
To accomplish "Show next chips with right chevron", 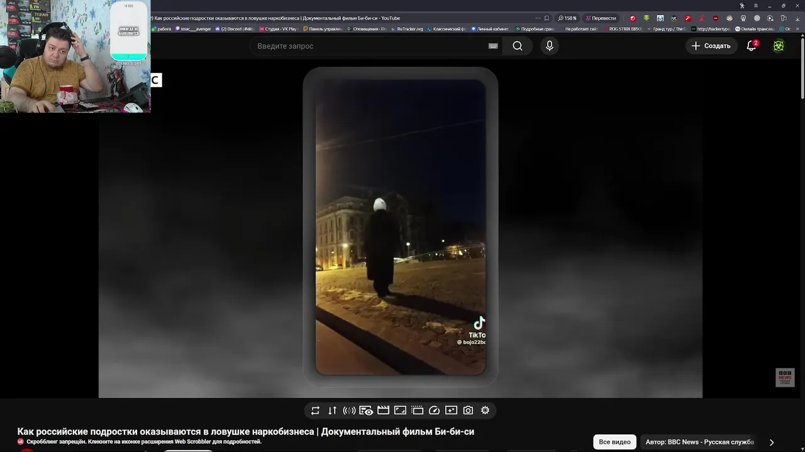I will coord(772,442).
